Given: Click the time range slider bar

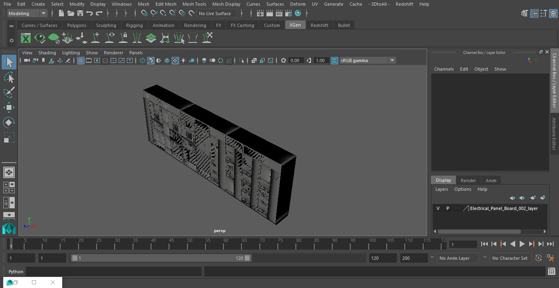Looking at the screenshot, I should (161, 258).
